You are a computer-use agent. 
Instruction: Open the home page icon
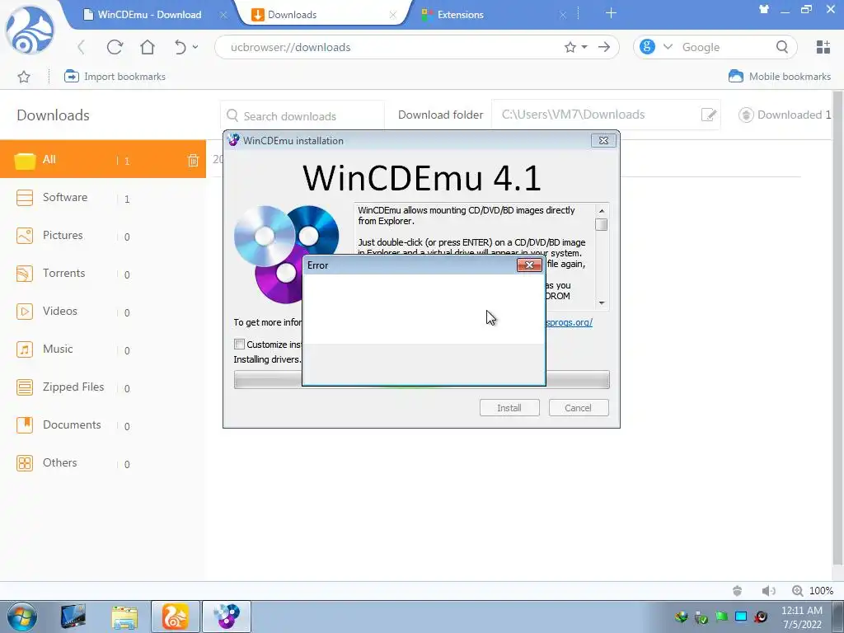(x=148, y=47)
